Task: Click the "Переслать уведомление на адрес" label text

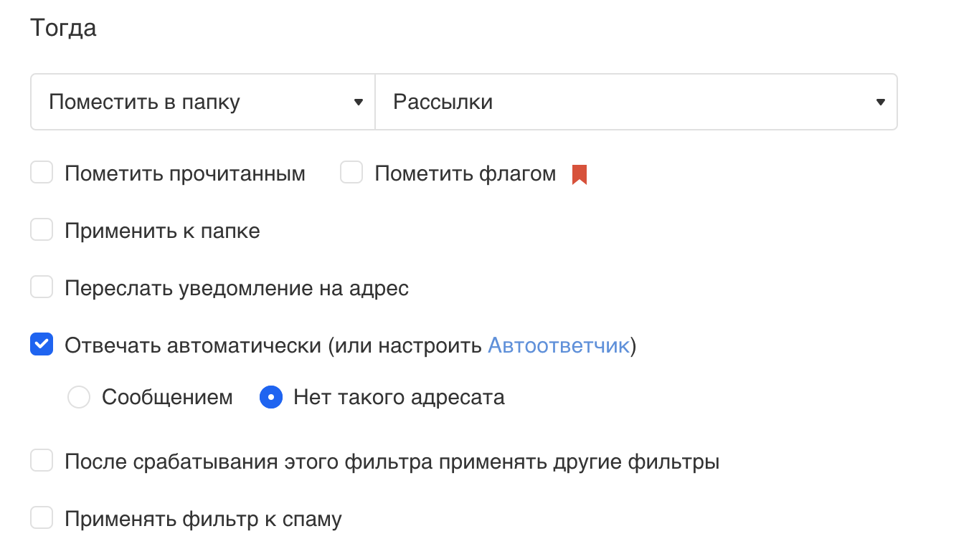Action: pyautogui.click(x=237, y=289)
